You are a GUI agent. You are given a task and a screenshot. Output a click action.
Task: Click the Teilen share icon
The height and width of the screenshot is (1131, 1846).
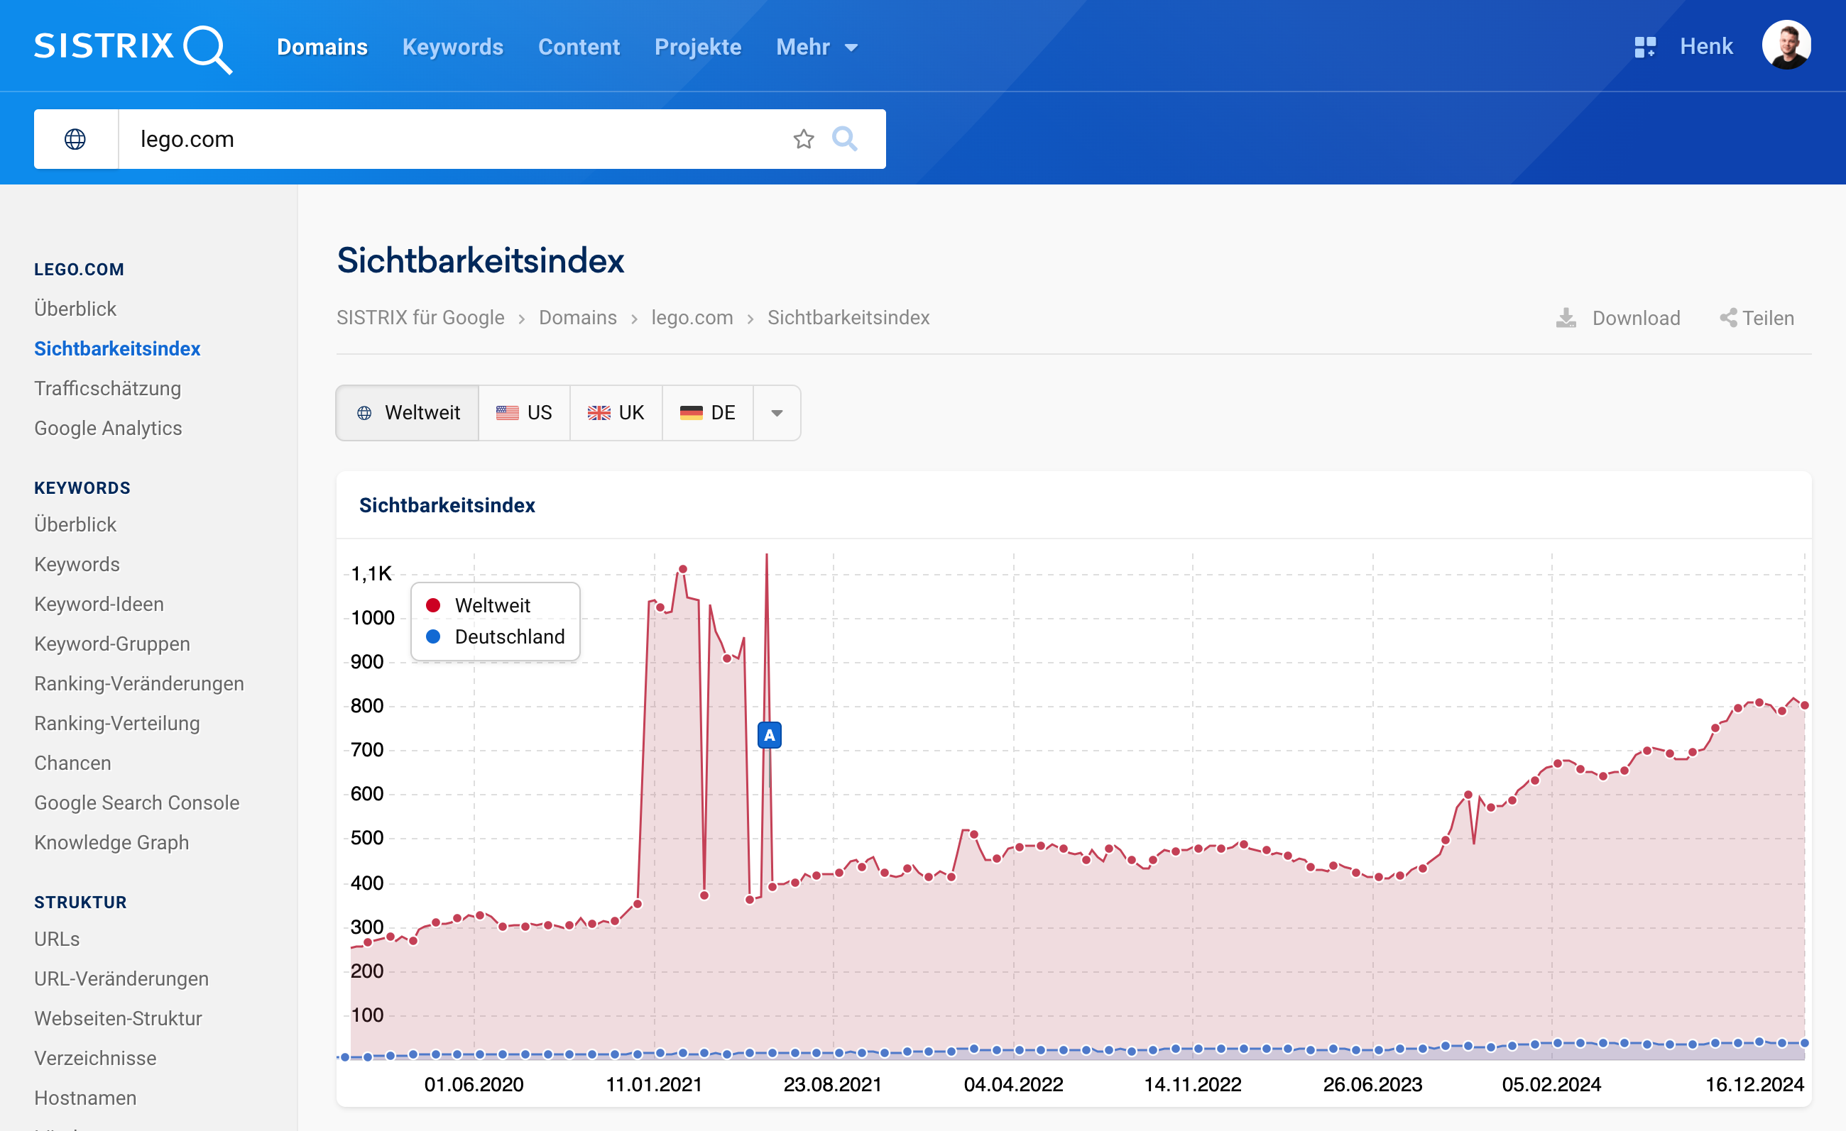click(1728, 318)
